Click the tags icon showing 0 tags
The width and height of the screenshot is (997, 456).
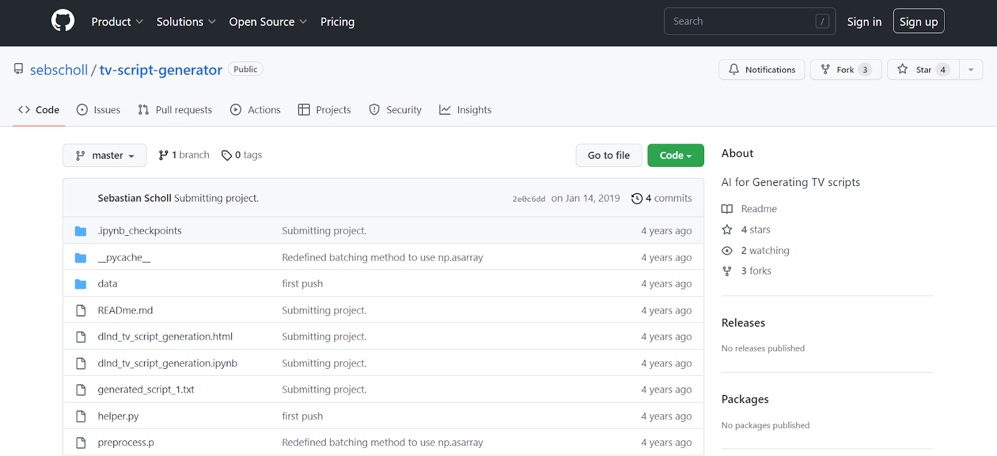click(227, 156)
